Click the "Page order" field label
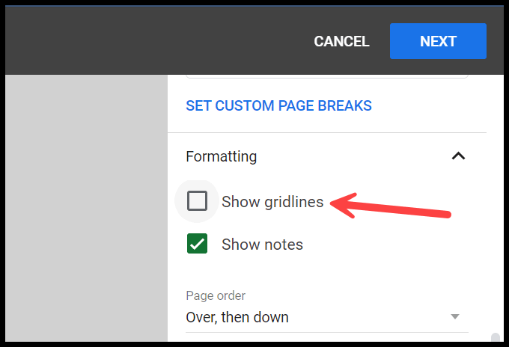Screen dimensions: 509x347 pyautogui.click(x=216, y=295)
